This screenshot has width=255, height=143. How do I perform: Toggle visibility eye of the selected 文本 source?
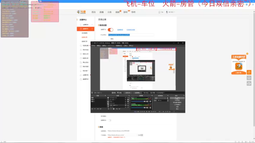126,105
